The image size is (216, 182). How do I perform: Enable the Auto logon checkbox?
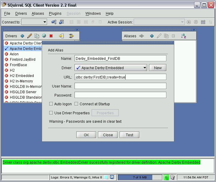[51, 104]
